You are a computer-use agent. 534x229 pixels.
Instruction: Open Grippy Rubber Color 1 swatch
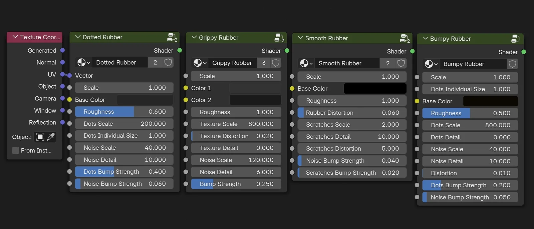pos(255,88)
